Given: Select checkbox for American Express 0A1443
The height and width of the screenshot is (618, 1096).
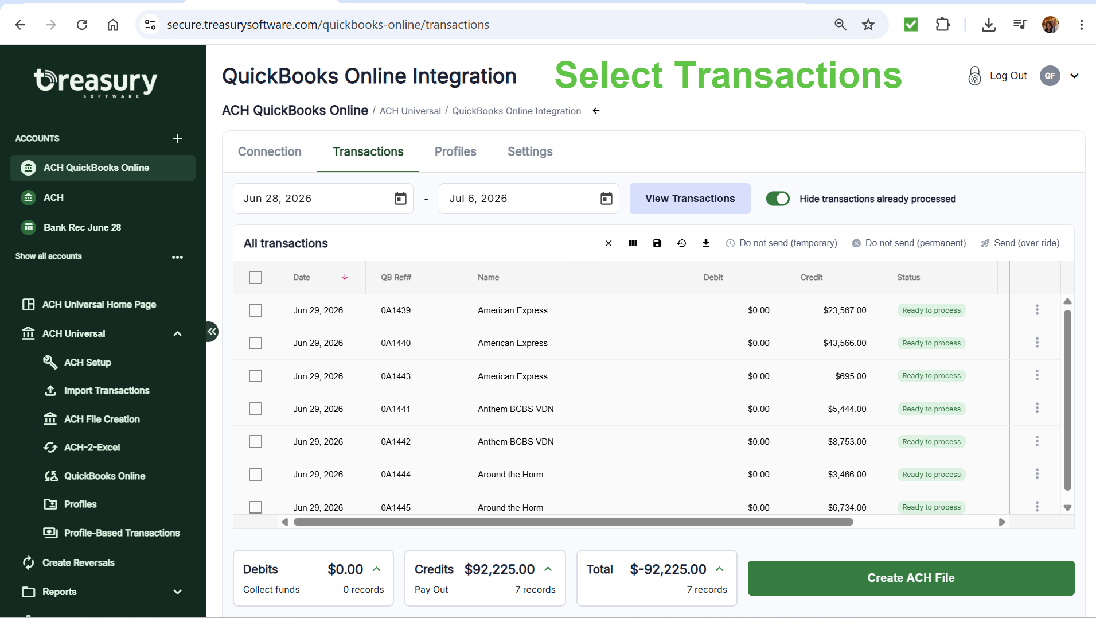Looking at the screenshot, I should [256, 376].
